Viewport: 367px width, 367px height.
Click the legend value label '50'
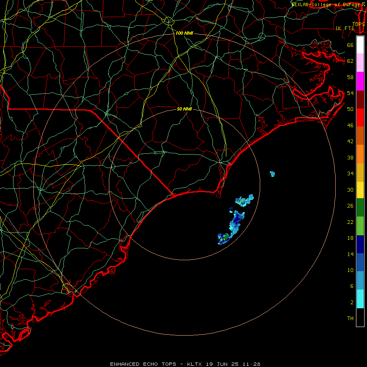pyautogui.click(x=350, y=109)
